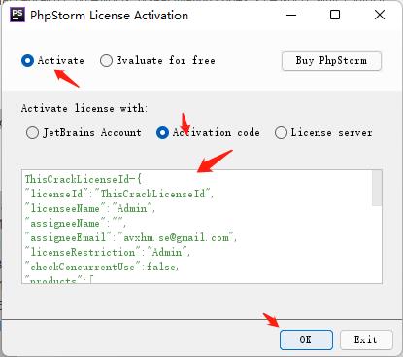Screen dimensions: 403x357
Task: Maximize the License Activation window
Action: [x=335, y=15]
